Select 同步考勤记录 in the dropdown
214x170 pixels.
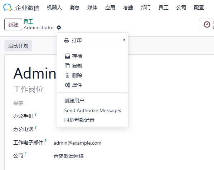point(79,120)
